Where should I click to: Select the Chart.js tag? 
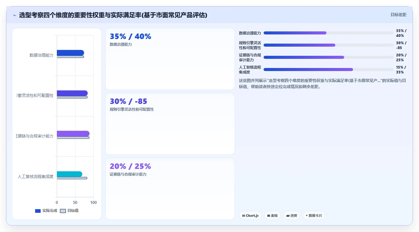(250, 216)
